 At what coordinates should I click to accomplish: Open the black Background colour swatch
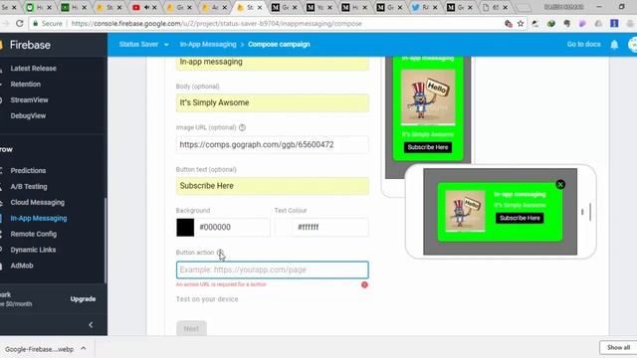tap(185, 228)
